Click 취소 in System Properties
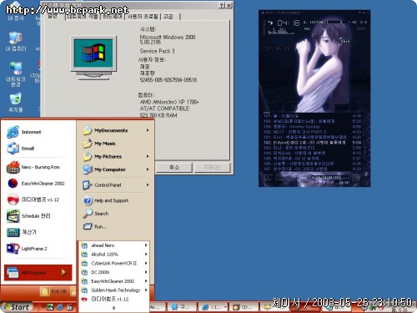The height and width of the screenshot is (313, 417). coord(174,167)
